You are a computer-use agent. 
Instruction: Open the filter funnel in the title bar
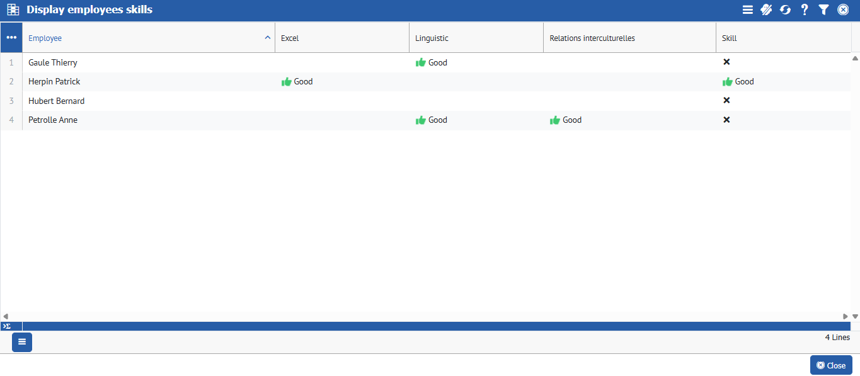(823, 9)
